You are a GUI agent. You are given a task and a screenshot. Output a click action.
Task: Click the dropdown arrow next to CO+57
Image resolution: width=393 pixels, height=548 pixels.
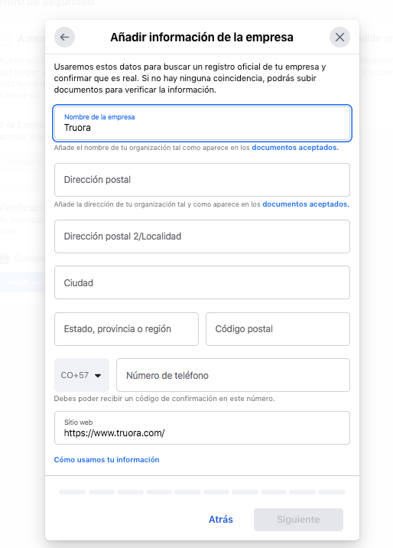(x=98, y=376)
